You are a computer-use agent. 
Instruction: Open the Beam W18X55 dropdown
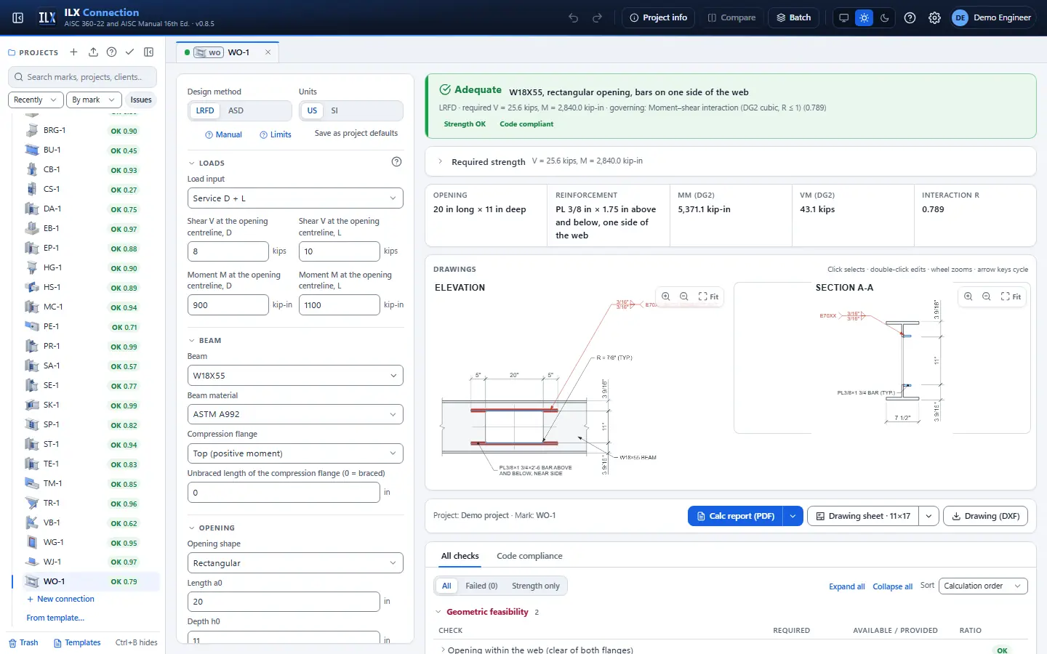[x=295, y=376]
